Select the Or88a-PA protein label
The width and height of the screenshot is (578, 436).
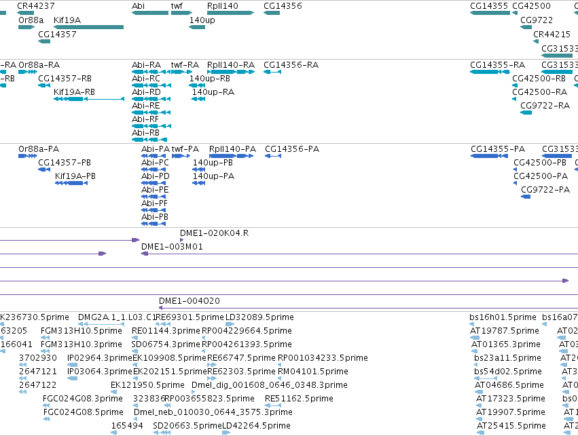(x=39, y=149)
